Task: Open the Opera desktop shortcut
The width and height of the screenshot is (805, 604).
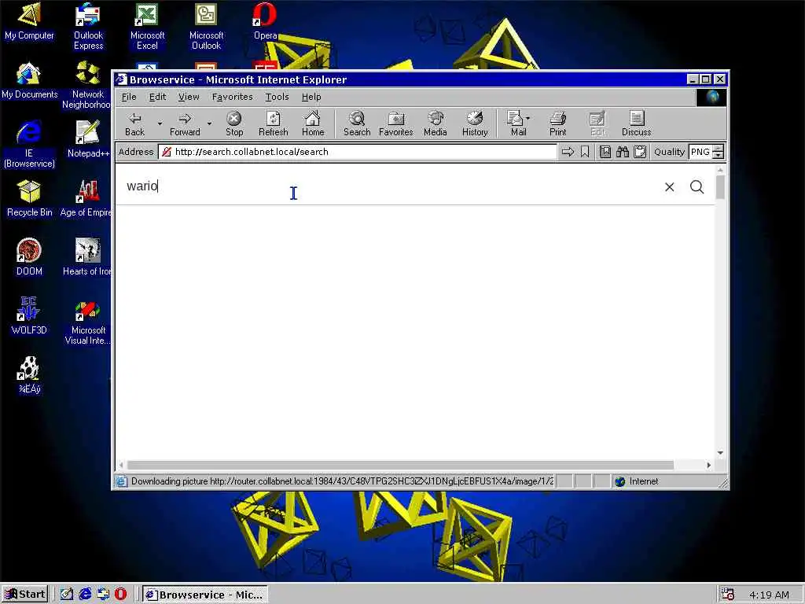Action: (265, 21)
